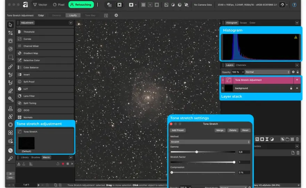Click the group layers folder icon
306x188 pixels.
[287, 139]
